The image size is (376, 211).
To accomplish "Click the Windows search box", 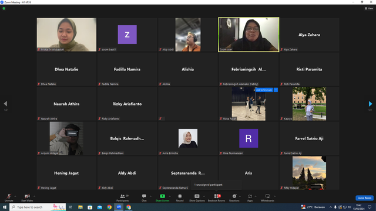I will pyautogui.click(x=38, y=207).
